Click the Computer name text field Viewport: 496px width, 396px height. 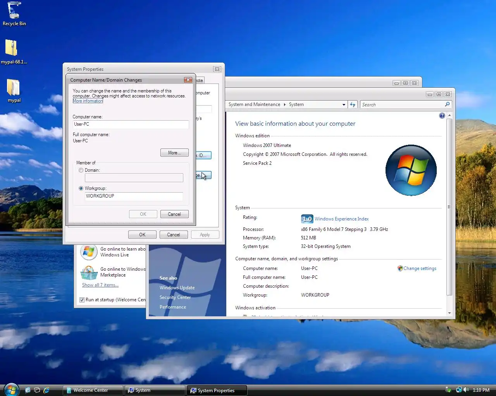point(131,124)
